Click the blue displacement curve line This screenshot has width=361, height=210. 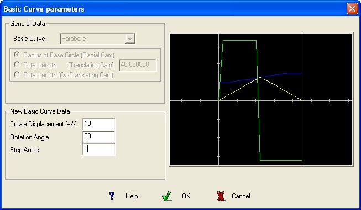[x=260, y=78]
